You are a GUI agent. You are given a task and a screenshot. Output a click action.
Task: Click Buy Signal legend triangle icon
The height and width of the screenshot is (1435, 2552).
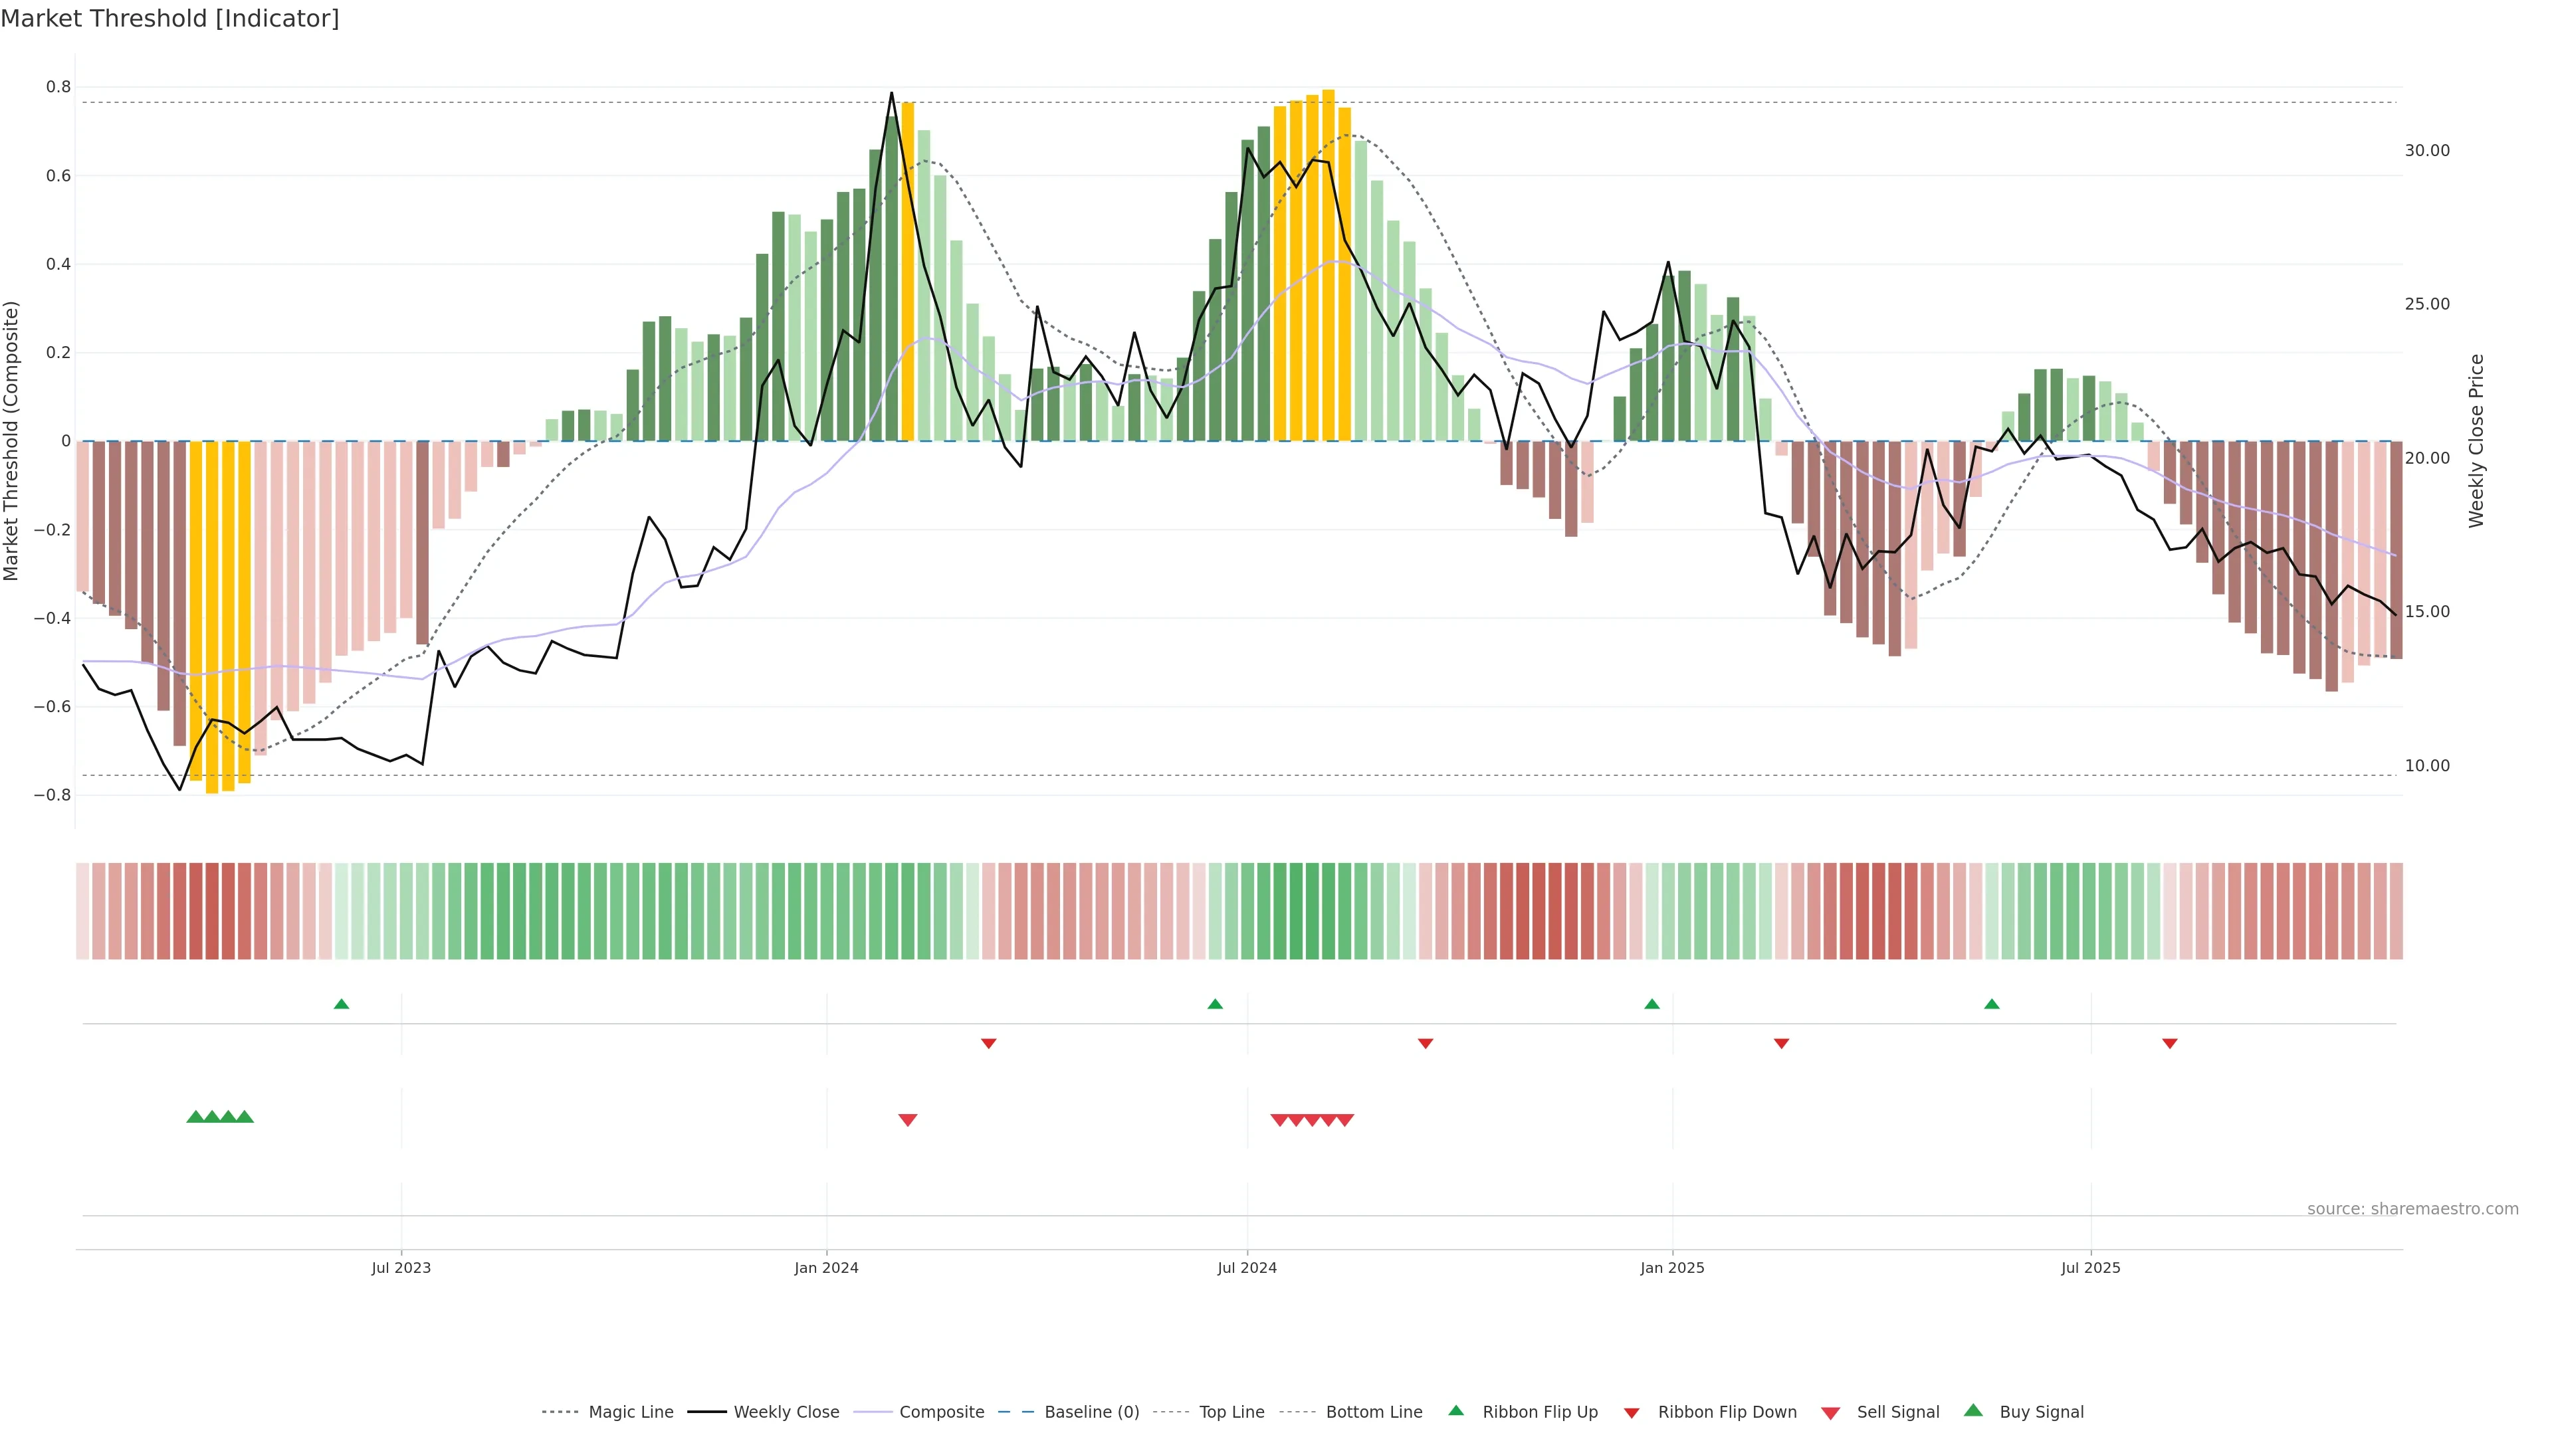click(1973, 1410)
